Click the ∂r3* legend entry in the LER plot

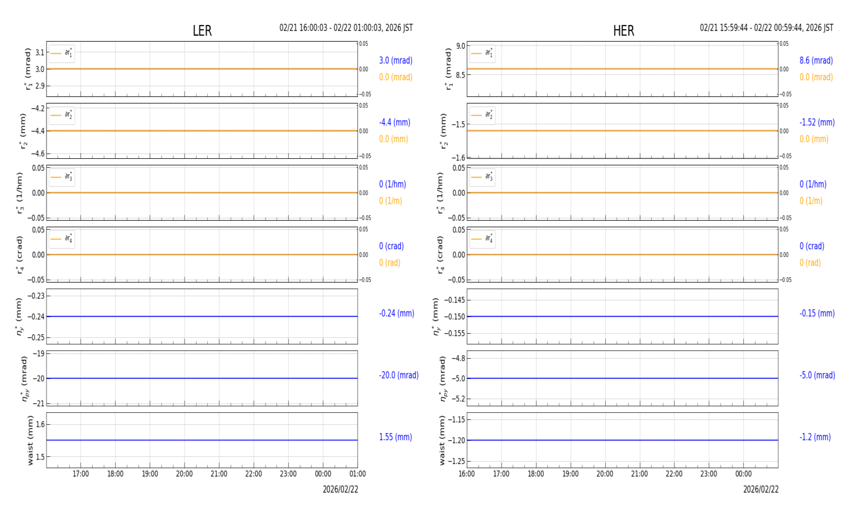62,177
